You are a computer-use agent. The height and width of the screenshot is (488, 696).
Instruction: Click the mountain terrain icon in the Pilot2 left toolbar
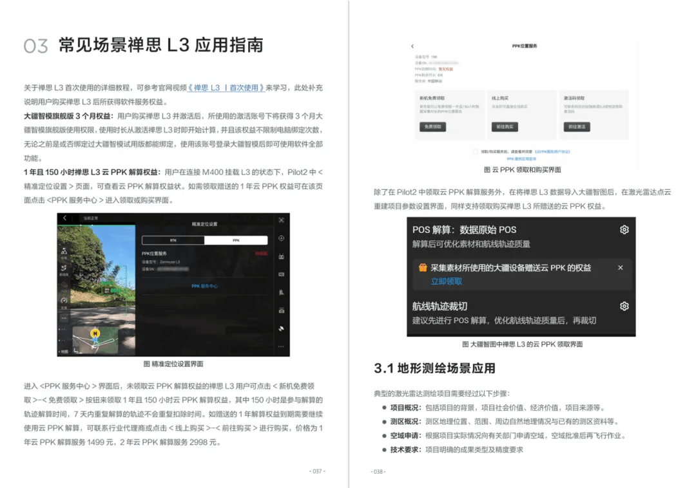pyautogui.click(x=64, y=251)
